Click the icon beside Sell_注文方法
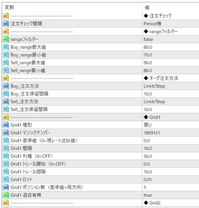199x208 pixels. point(6,101)
